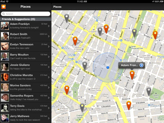Select the orange pin beneath Adam Fran callout
The image size is (164, 123).
[x=132, y=75]
